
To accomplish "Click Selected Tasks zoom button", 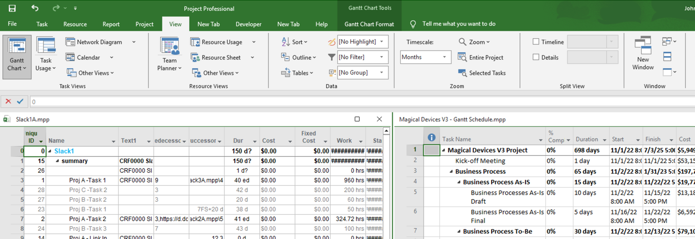I will tap(482, 73).
